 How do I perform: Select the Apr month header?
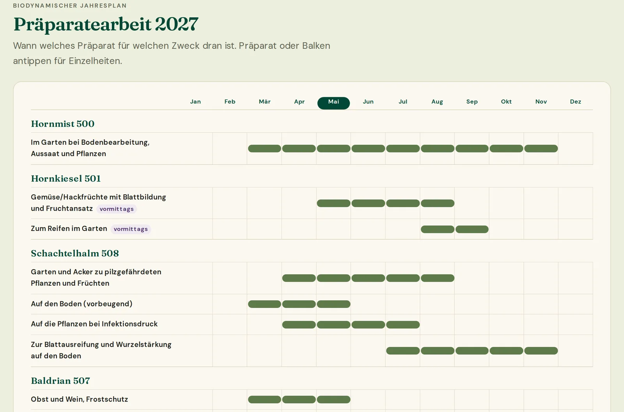click(299, 102)
